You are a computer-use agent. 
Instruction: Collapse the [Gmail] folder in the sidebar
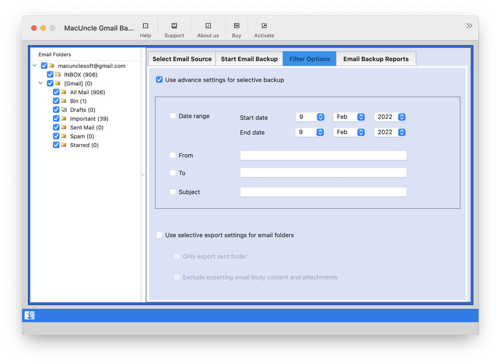[40, 83]
